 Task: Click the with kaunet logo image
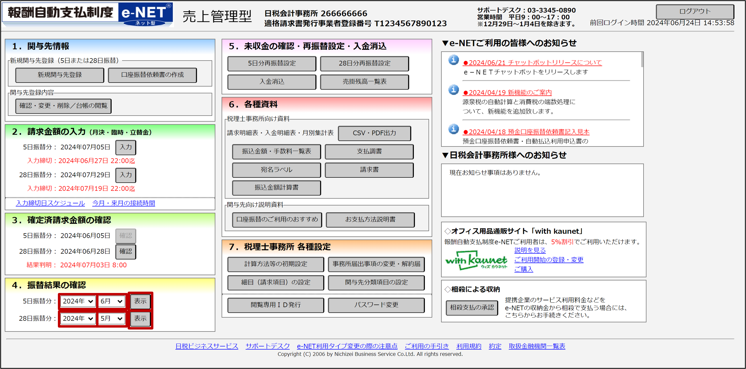[x=476, y=261]
